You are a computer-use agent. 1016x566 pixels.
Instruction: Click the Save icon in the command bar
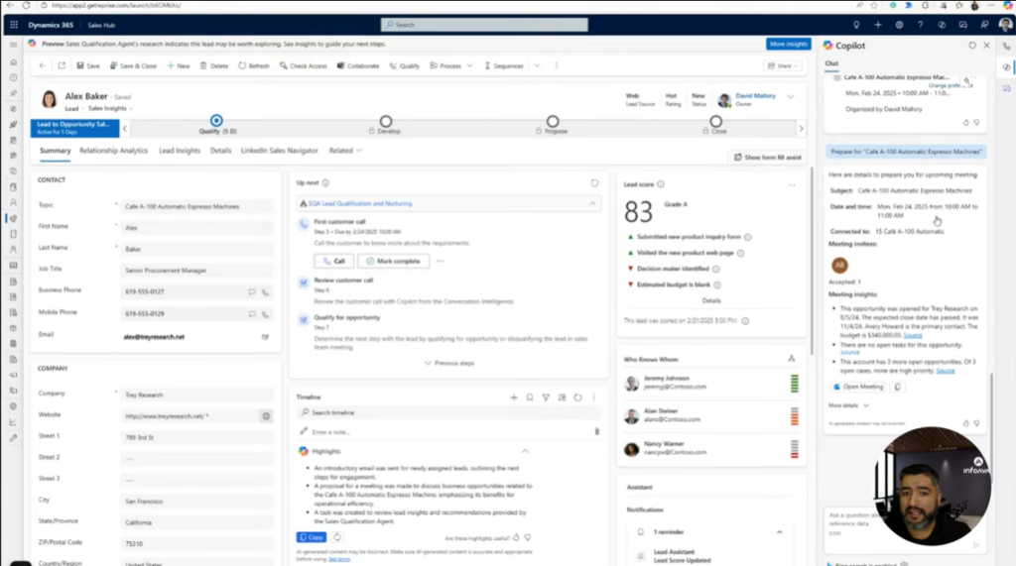tap(80, 66)
